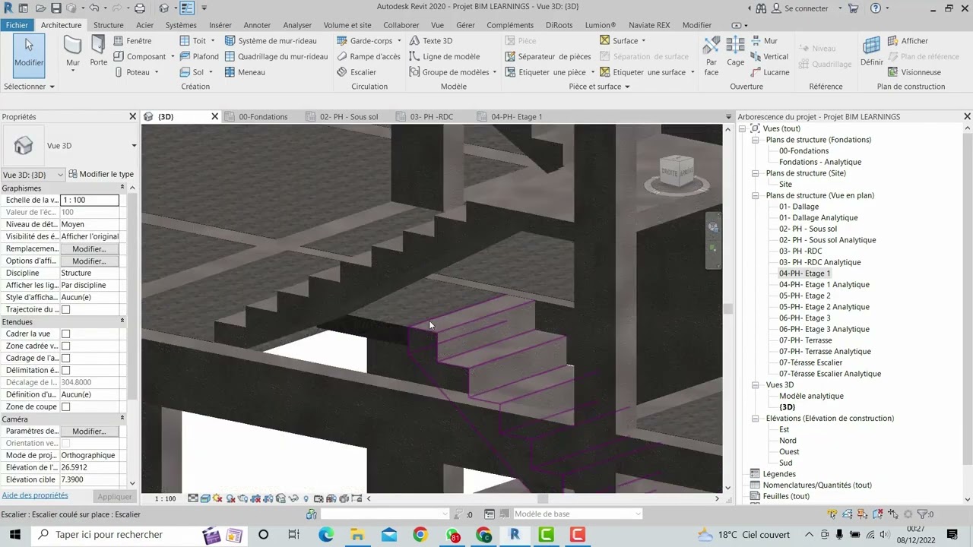Select the Meneau tool
Screen dimensions: 973x547
(x=245, y=72)
